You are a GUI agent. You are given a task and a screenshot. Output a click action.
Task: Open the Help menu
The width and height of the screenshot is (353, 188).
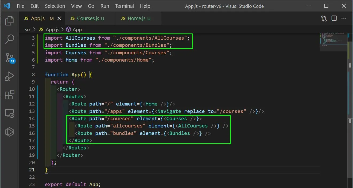point(145,6)
